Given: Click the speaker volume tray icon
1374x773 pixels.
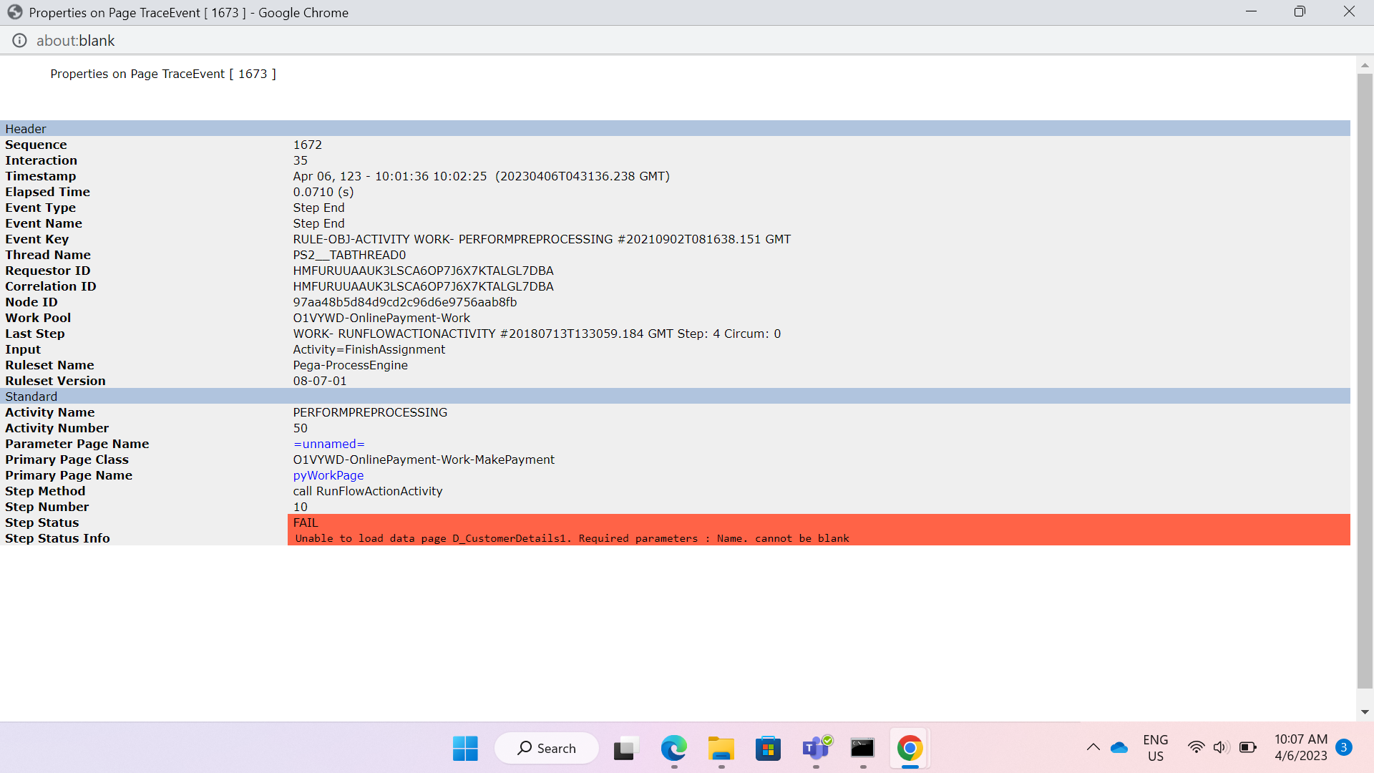Looking at the screenshot, I should tap(1221, 748).
